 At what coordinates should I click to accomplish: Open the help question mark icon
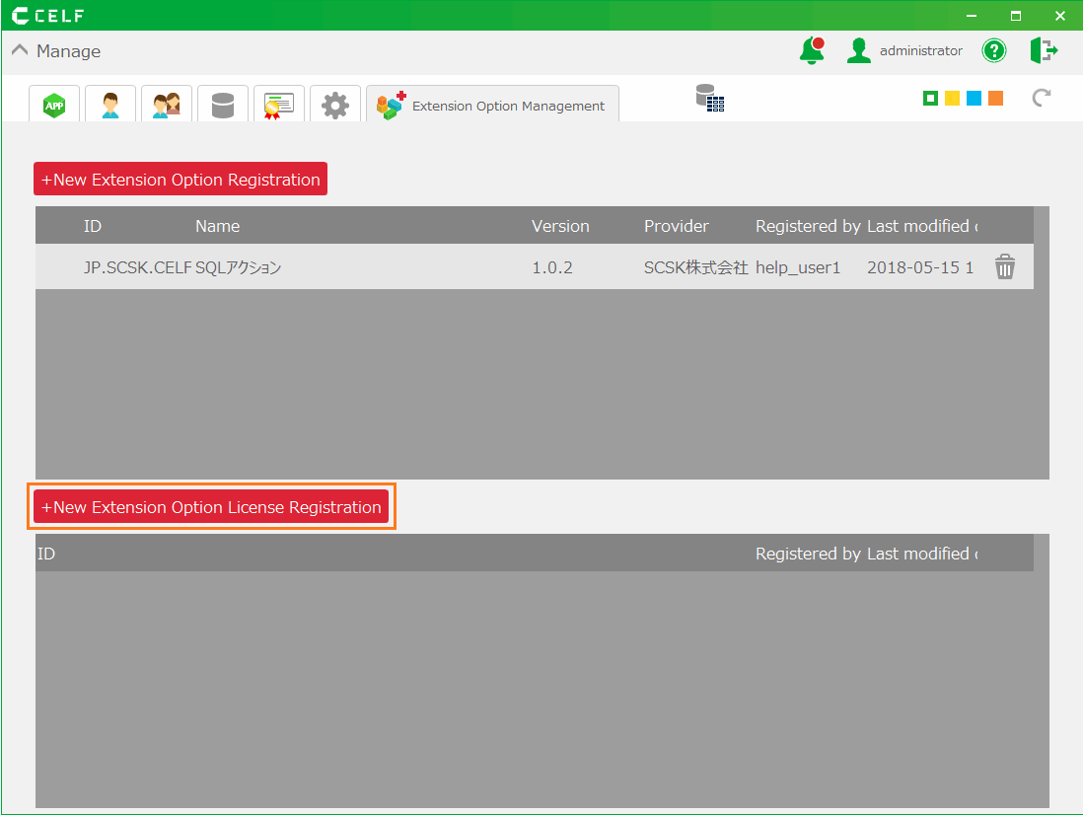[x=994, y=51]
